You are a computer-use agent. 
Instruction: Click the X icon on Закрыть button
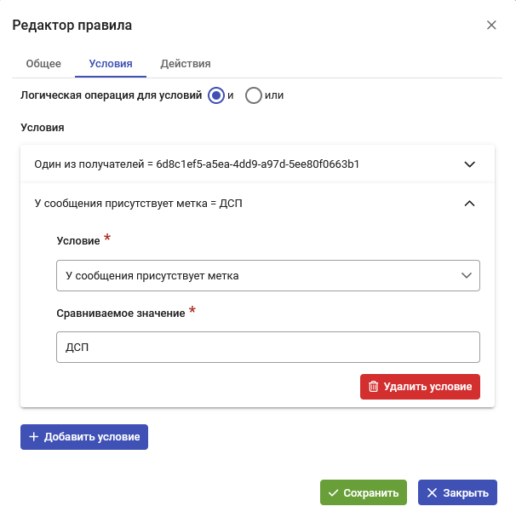point(432,493)
